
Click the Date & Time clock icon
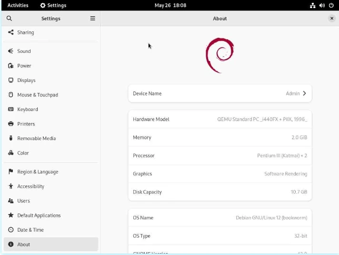click(x=11, y=230)
